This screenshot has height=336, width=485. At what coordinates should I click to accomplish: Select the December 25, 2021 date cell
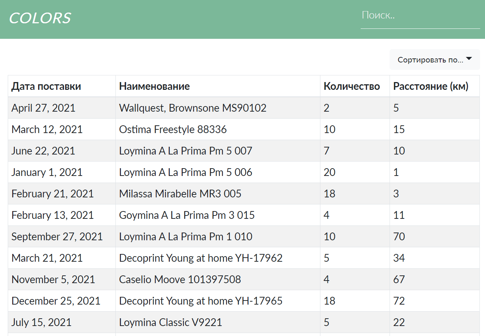(62, 301)
